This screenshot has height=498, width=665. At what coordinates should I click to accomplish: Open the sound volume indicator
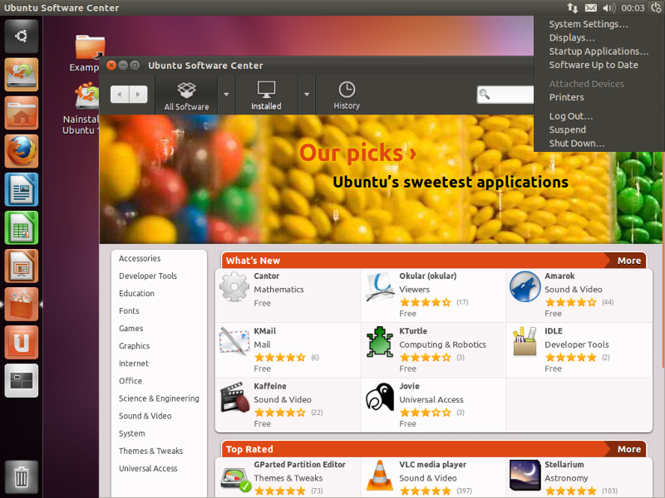pyautogui.click(x=609, y=7)
